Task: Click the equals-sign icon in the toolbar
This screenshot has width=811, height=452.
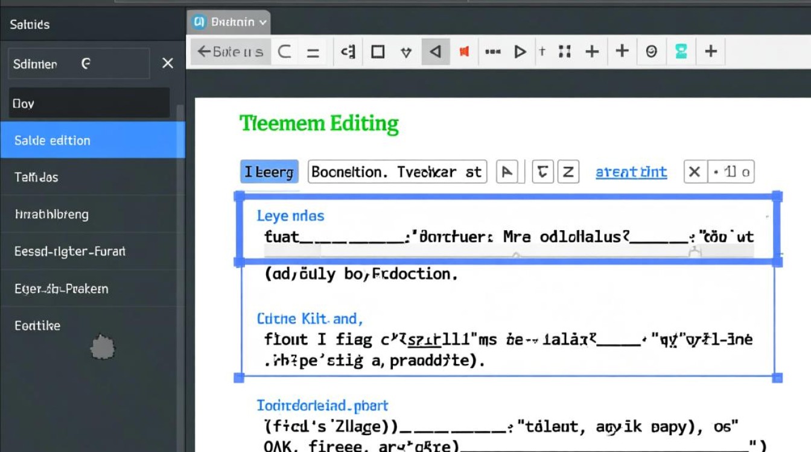Action: 313,52
